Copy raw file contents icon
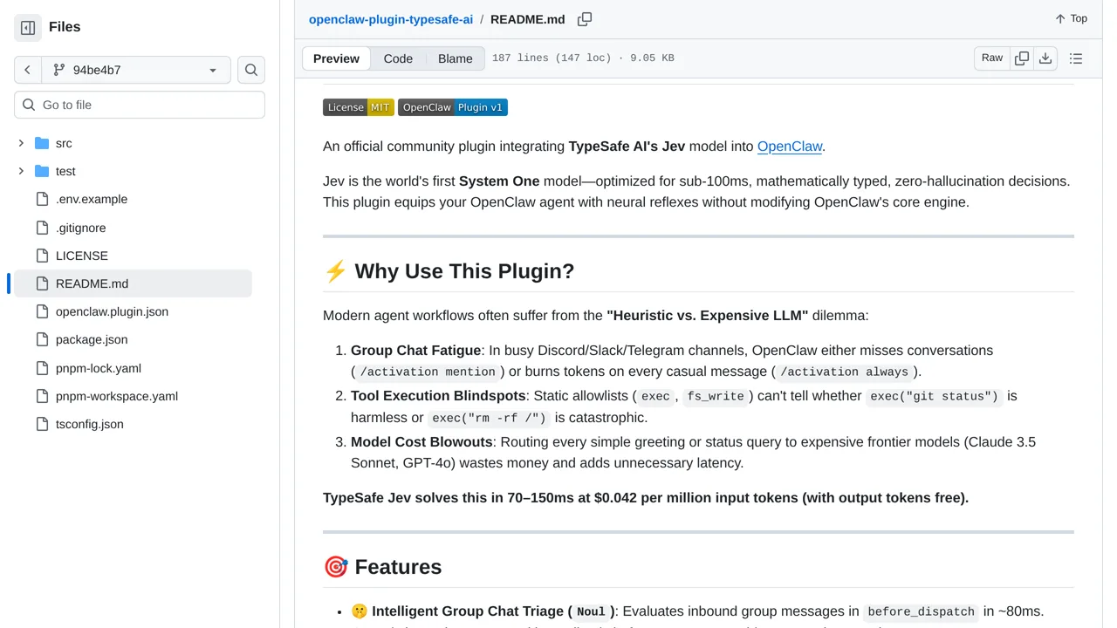The image size is (1117, 628). 1022,58
